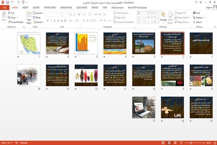Select the Format Painter tool
The width and height of the screenshot is (217, 145).
[16, 22]
